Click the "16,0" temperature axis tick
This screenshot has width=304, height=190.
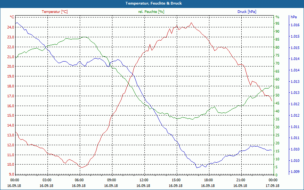[x=11, y=106]
